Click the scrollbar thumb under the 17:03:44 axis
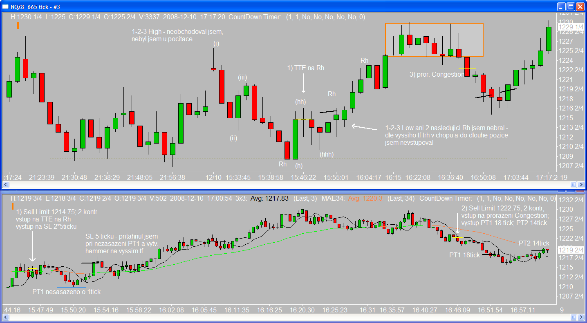 tap(574, 185)
